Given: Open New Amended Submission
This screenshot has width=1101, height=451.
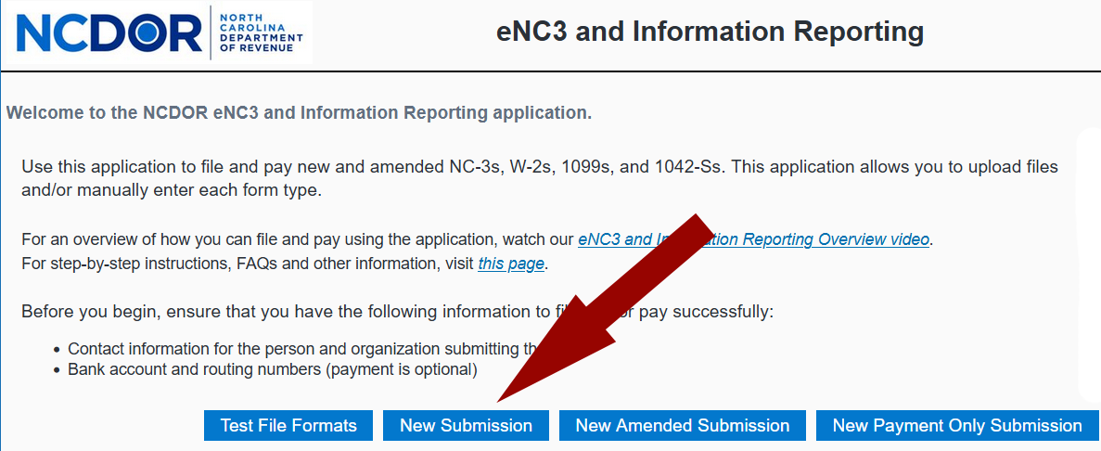Looking at the screenshot, I should coord(683,426).
